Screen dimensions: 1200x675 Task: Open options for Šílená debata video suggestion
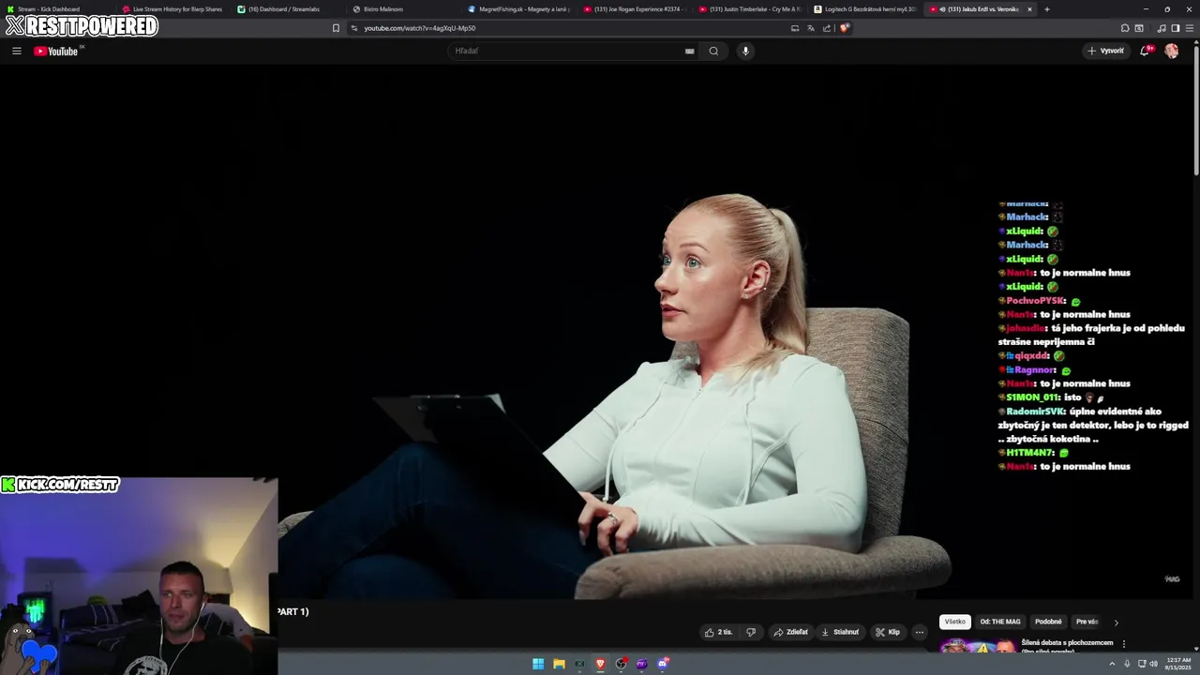[x=1124, y=644]
